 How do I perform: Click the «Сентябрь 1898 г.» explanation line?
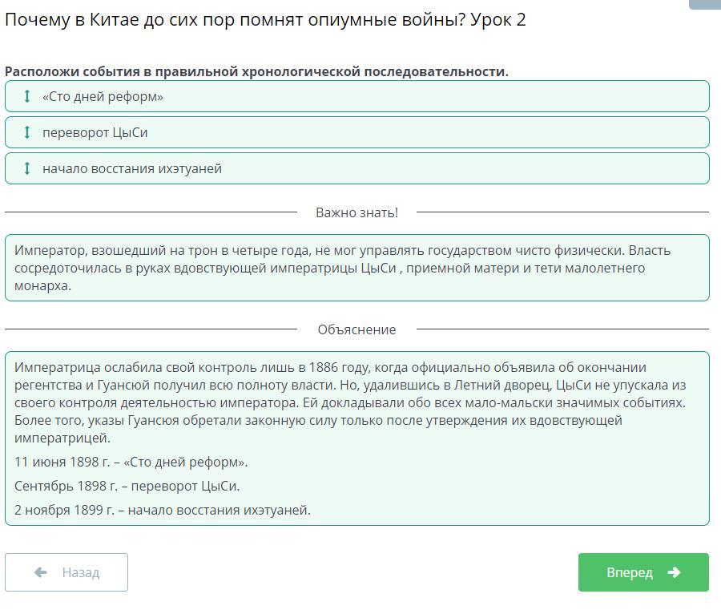(x=127, y=486)
